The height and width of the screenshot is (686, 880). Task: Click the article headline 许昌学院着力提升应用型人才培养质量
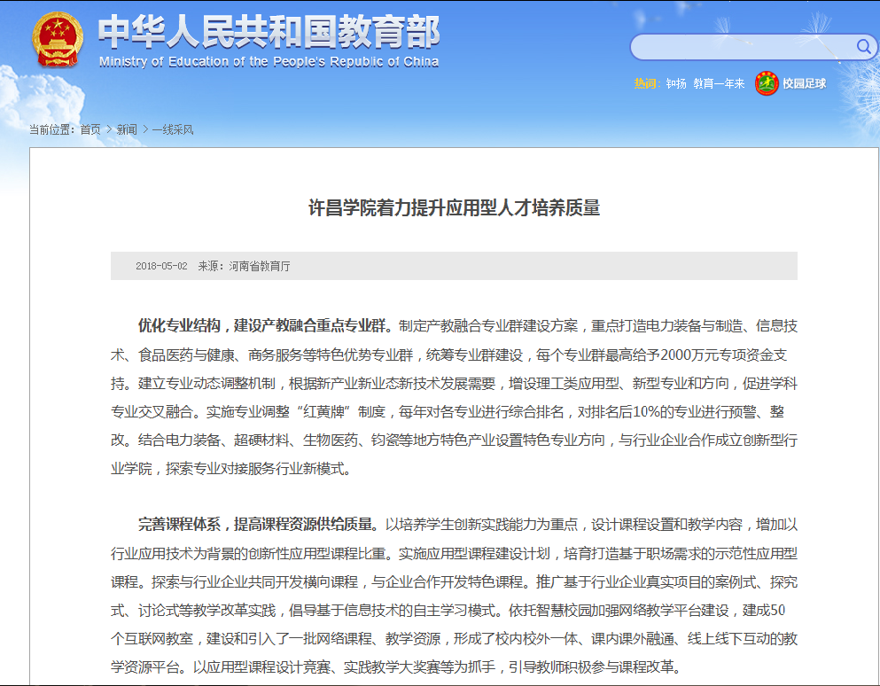click(454, 208)
